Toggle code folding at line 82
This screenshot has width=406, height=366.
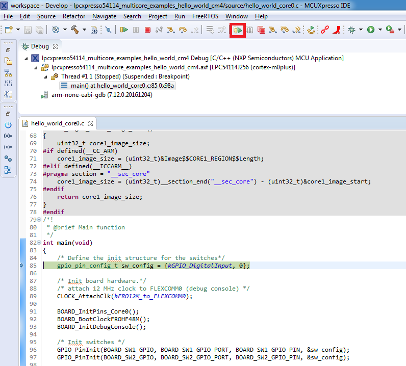[40, 243]
